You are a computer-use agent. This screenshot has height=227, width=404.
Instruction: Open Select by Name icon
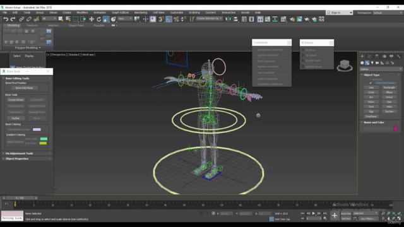(x=68, y=19)
